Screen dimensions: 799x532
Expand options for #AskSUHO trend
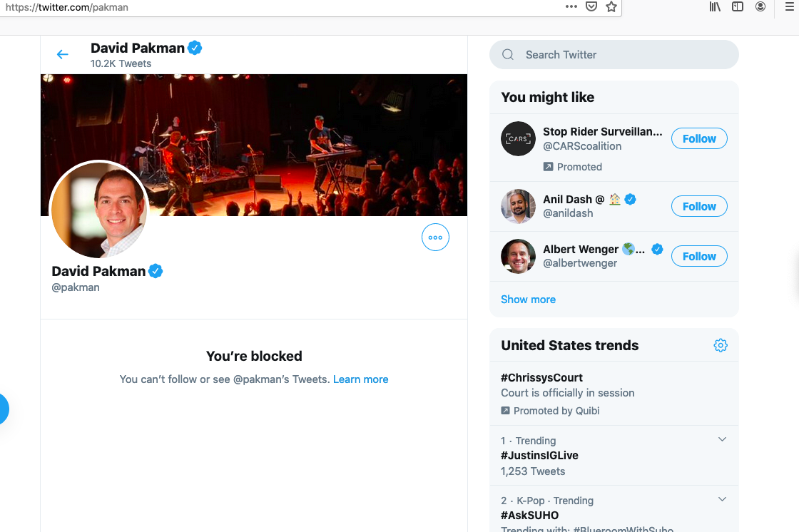[722, 499]
